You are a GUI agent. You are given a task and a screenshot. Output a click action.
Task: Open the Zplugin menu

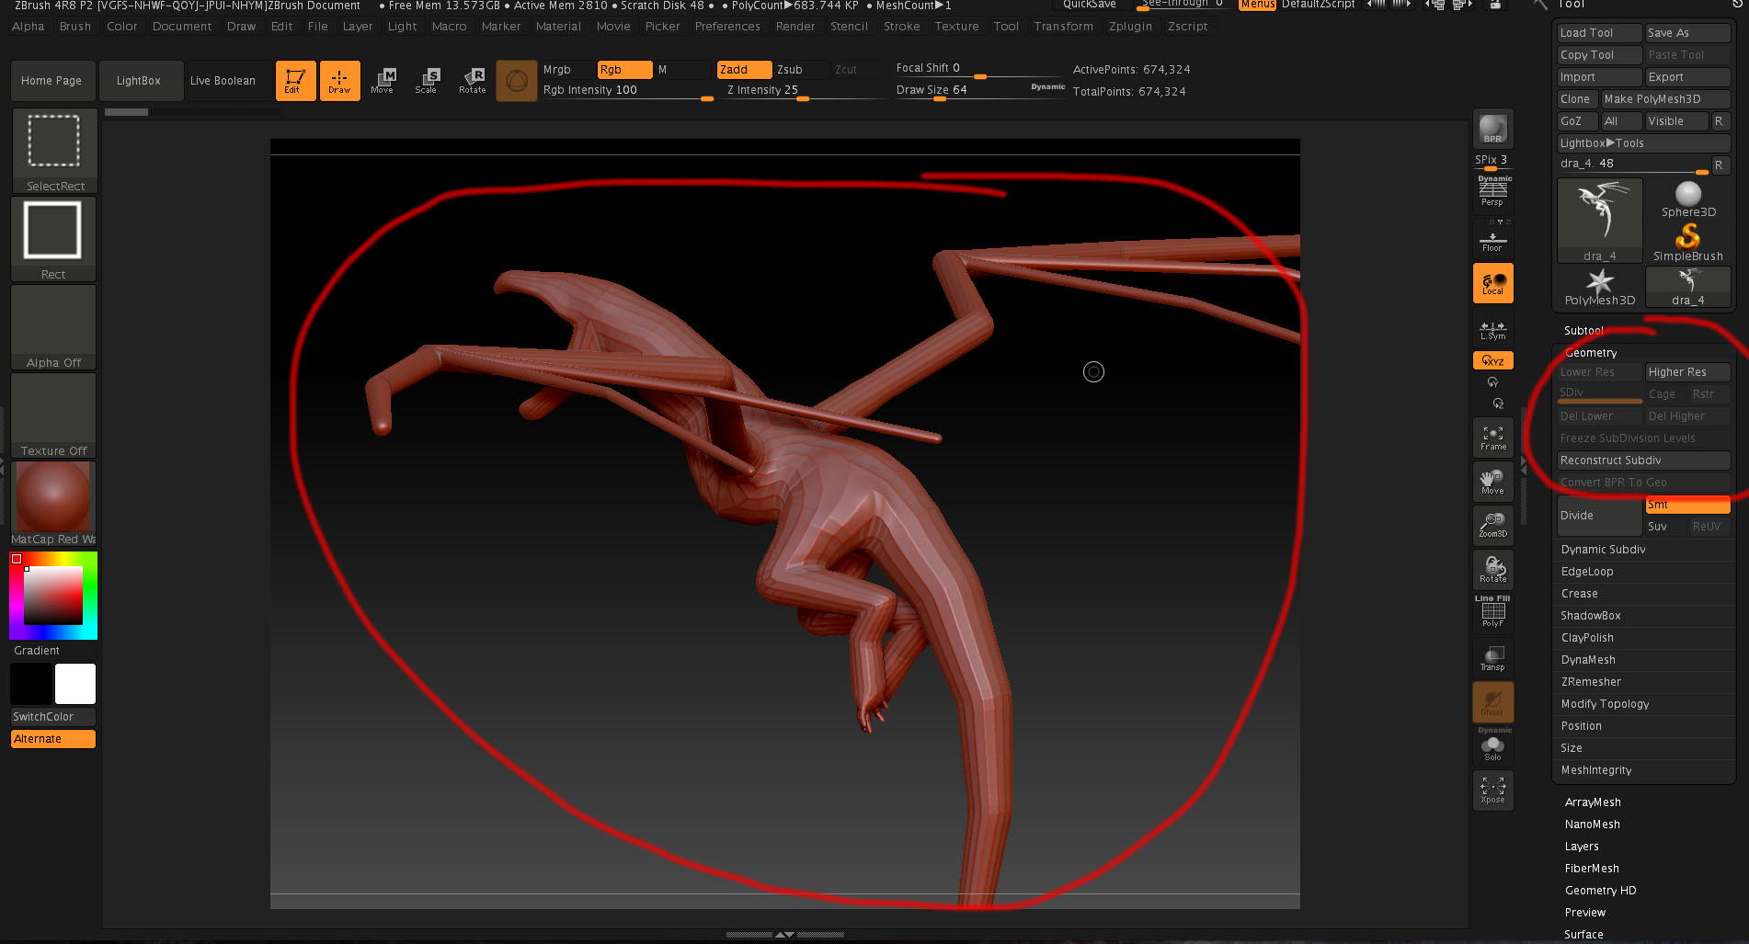[x=1130, y=27]
